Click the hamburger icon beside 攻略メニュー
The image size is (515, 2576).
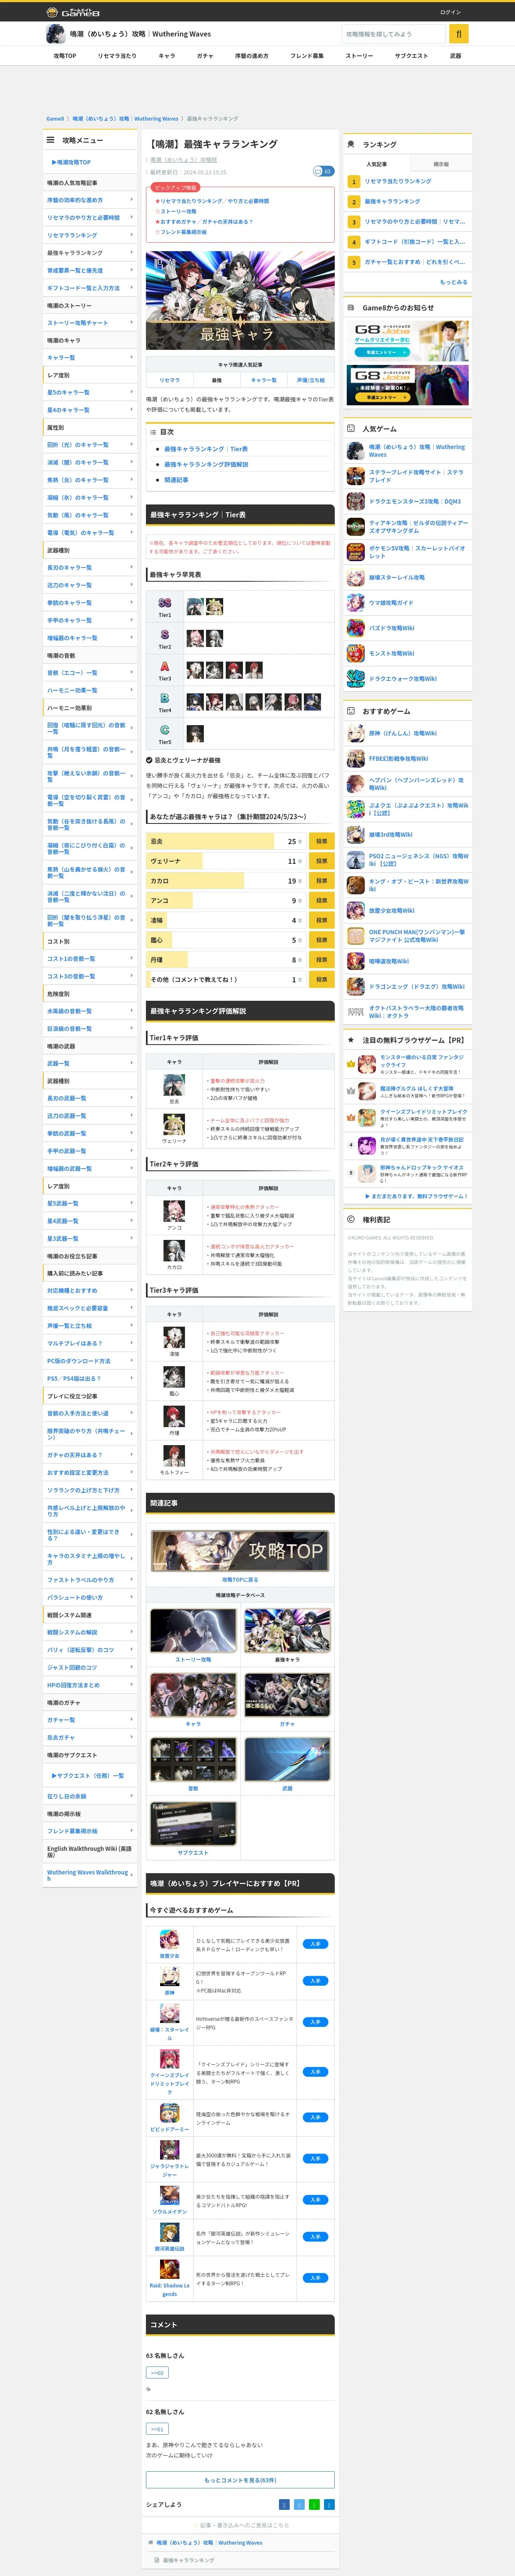click(51, 140)
